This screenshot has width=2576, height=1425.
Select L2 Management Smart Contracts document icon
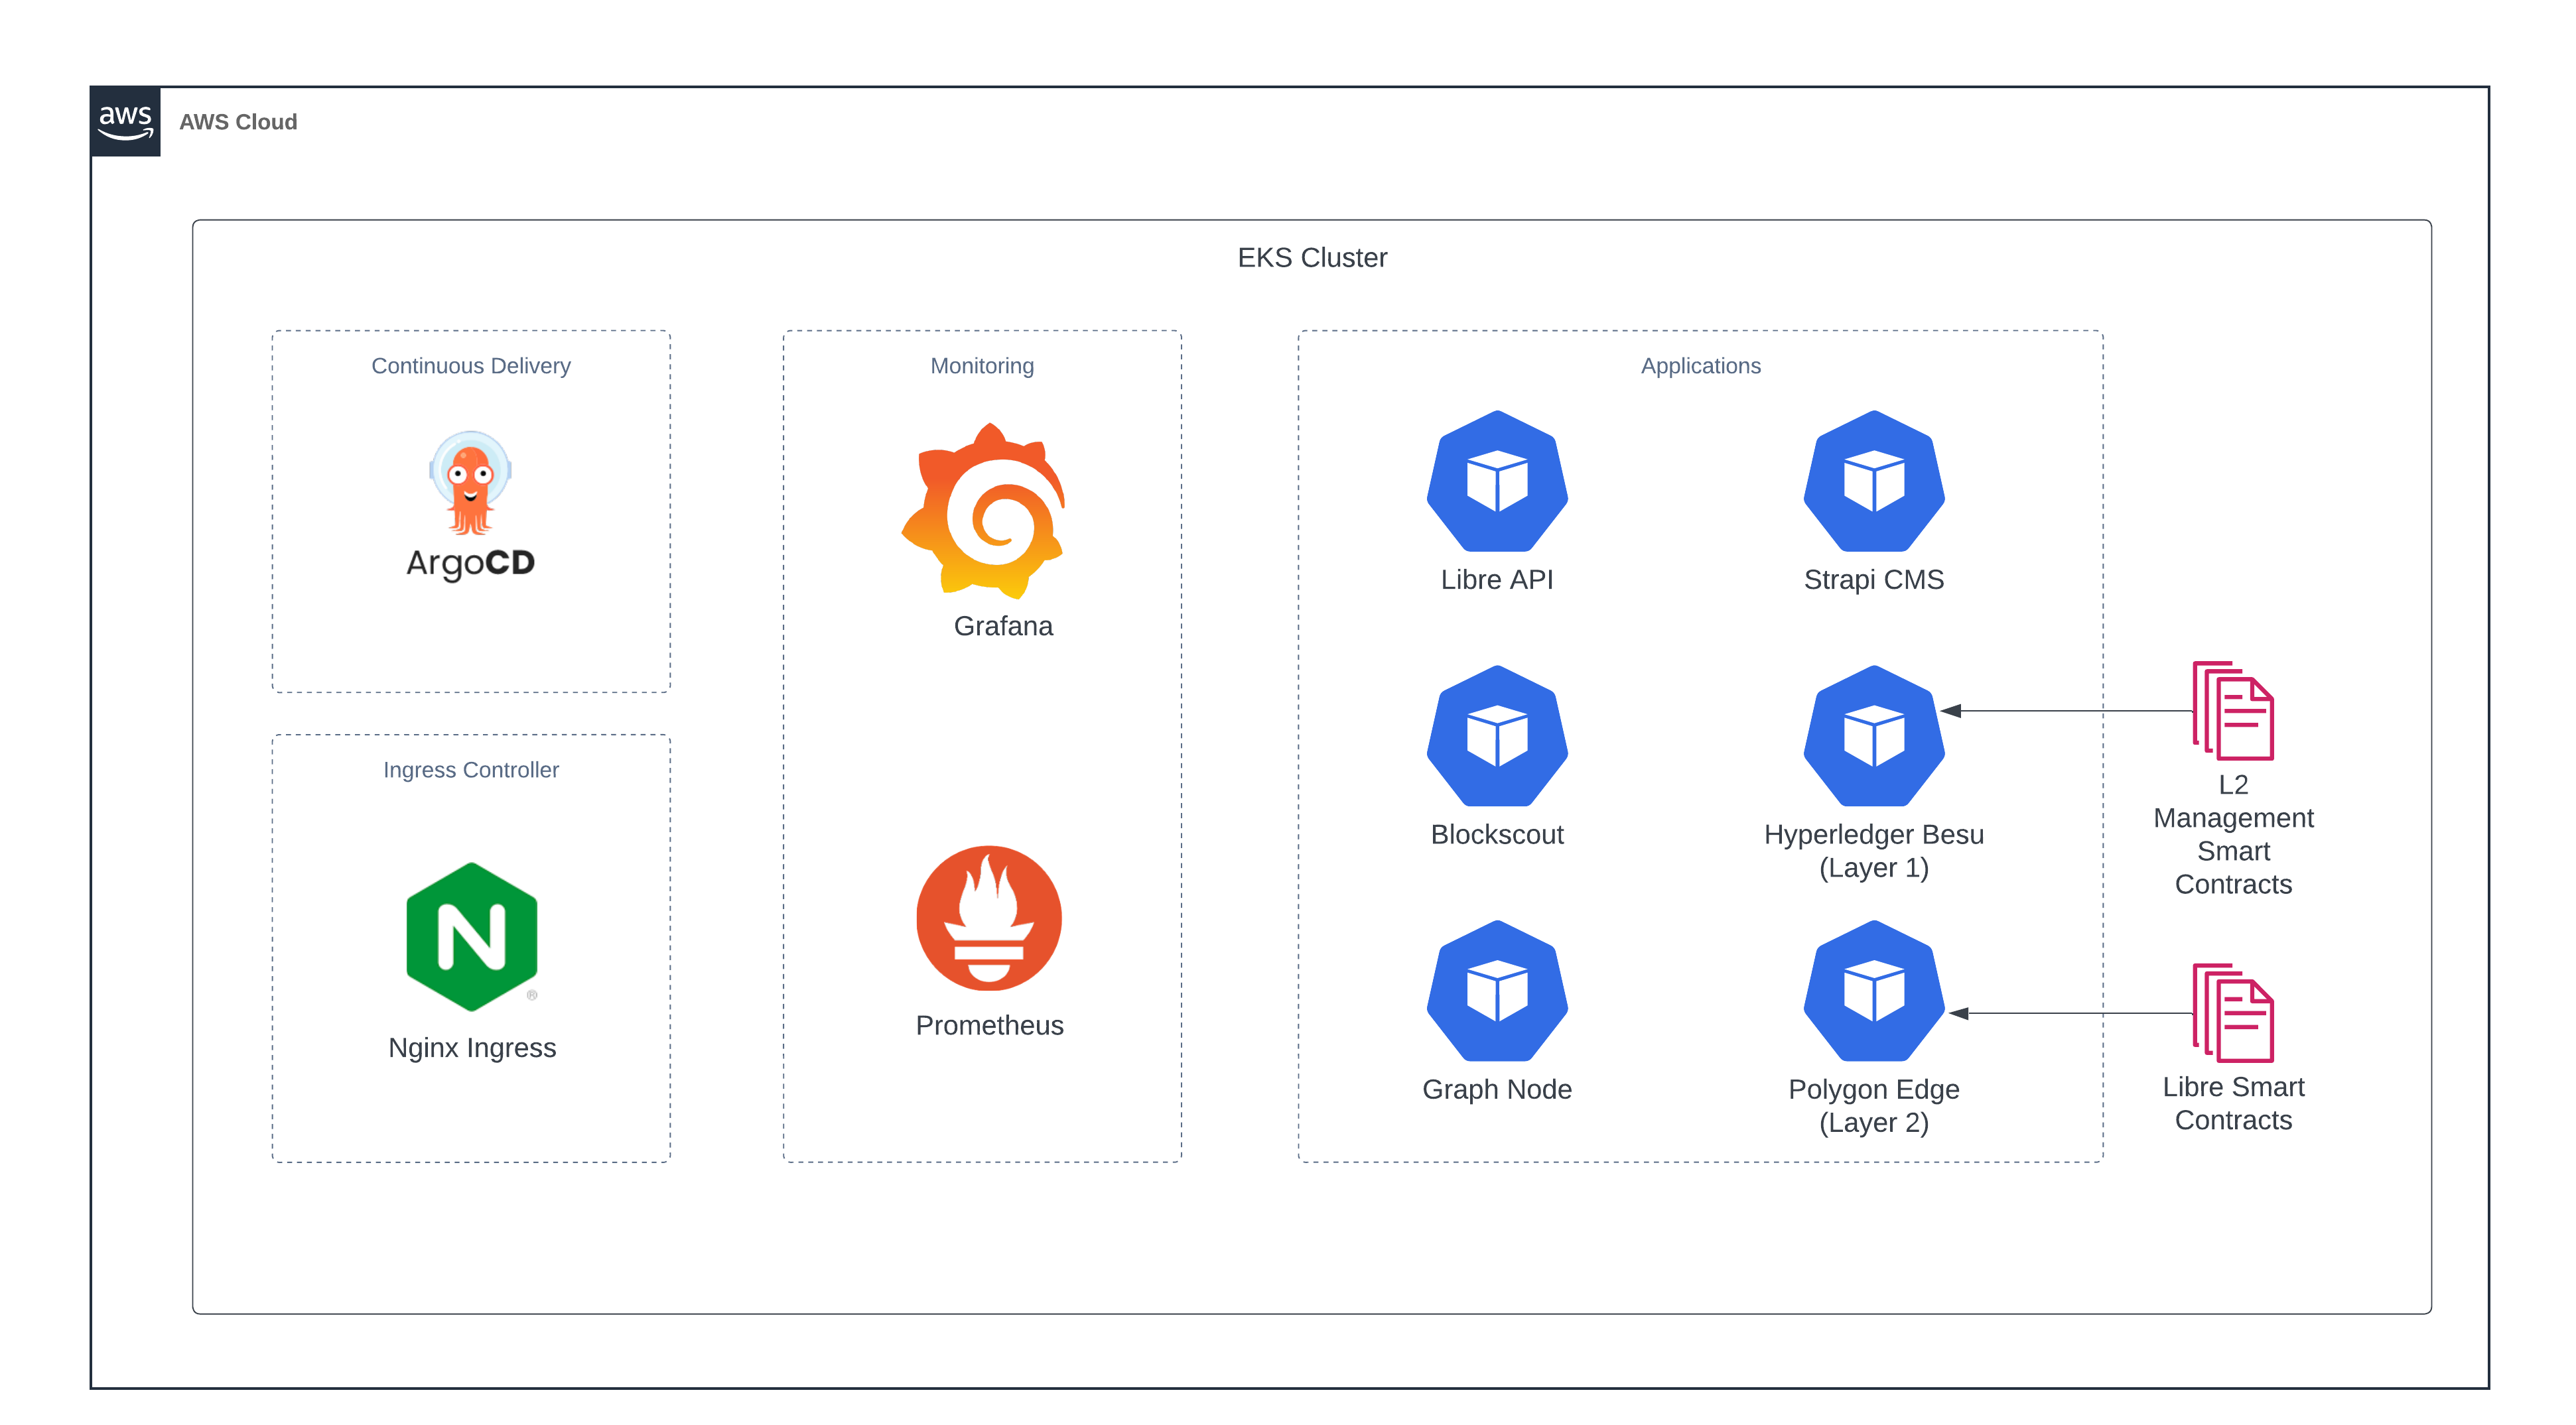pos(2233,710)
